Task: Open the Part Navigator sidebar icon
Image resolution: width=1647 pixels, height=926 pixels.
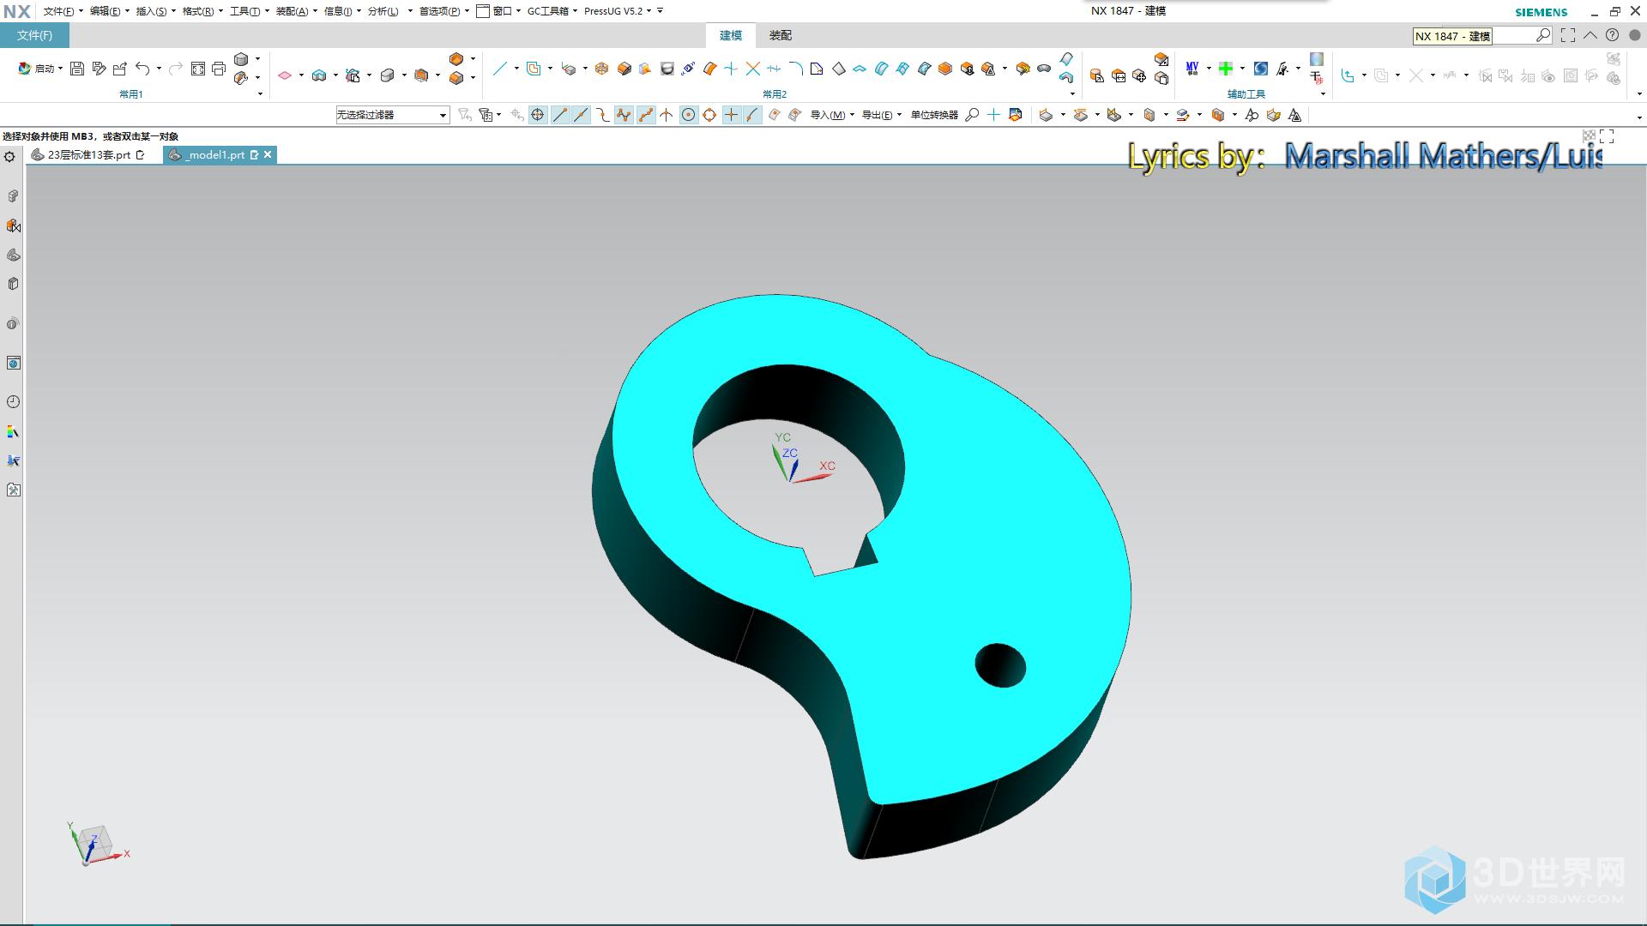Action: point(13,255)
